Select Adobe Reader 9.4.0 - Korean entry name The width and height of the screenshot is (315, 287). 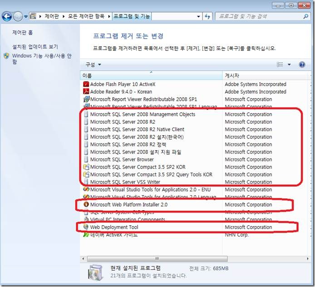(121, 92)
